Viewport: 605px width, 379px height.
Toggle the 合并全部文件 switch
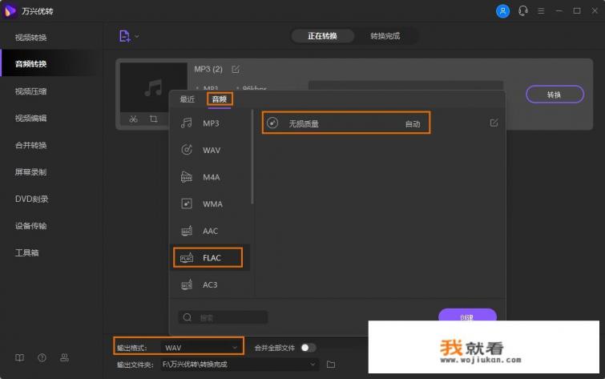(x=308, y=348)
